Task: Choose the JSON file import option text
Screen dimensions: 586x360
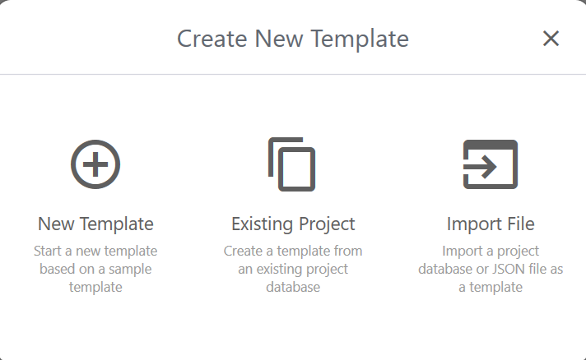Action: [491, 269]
